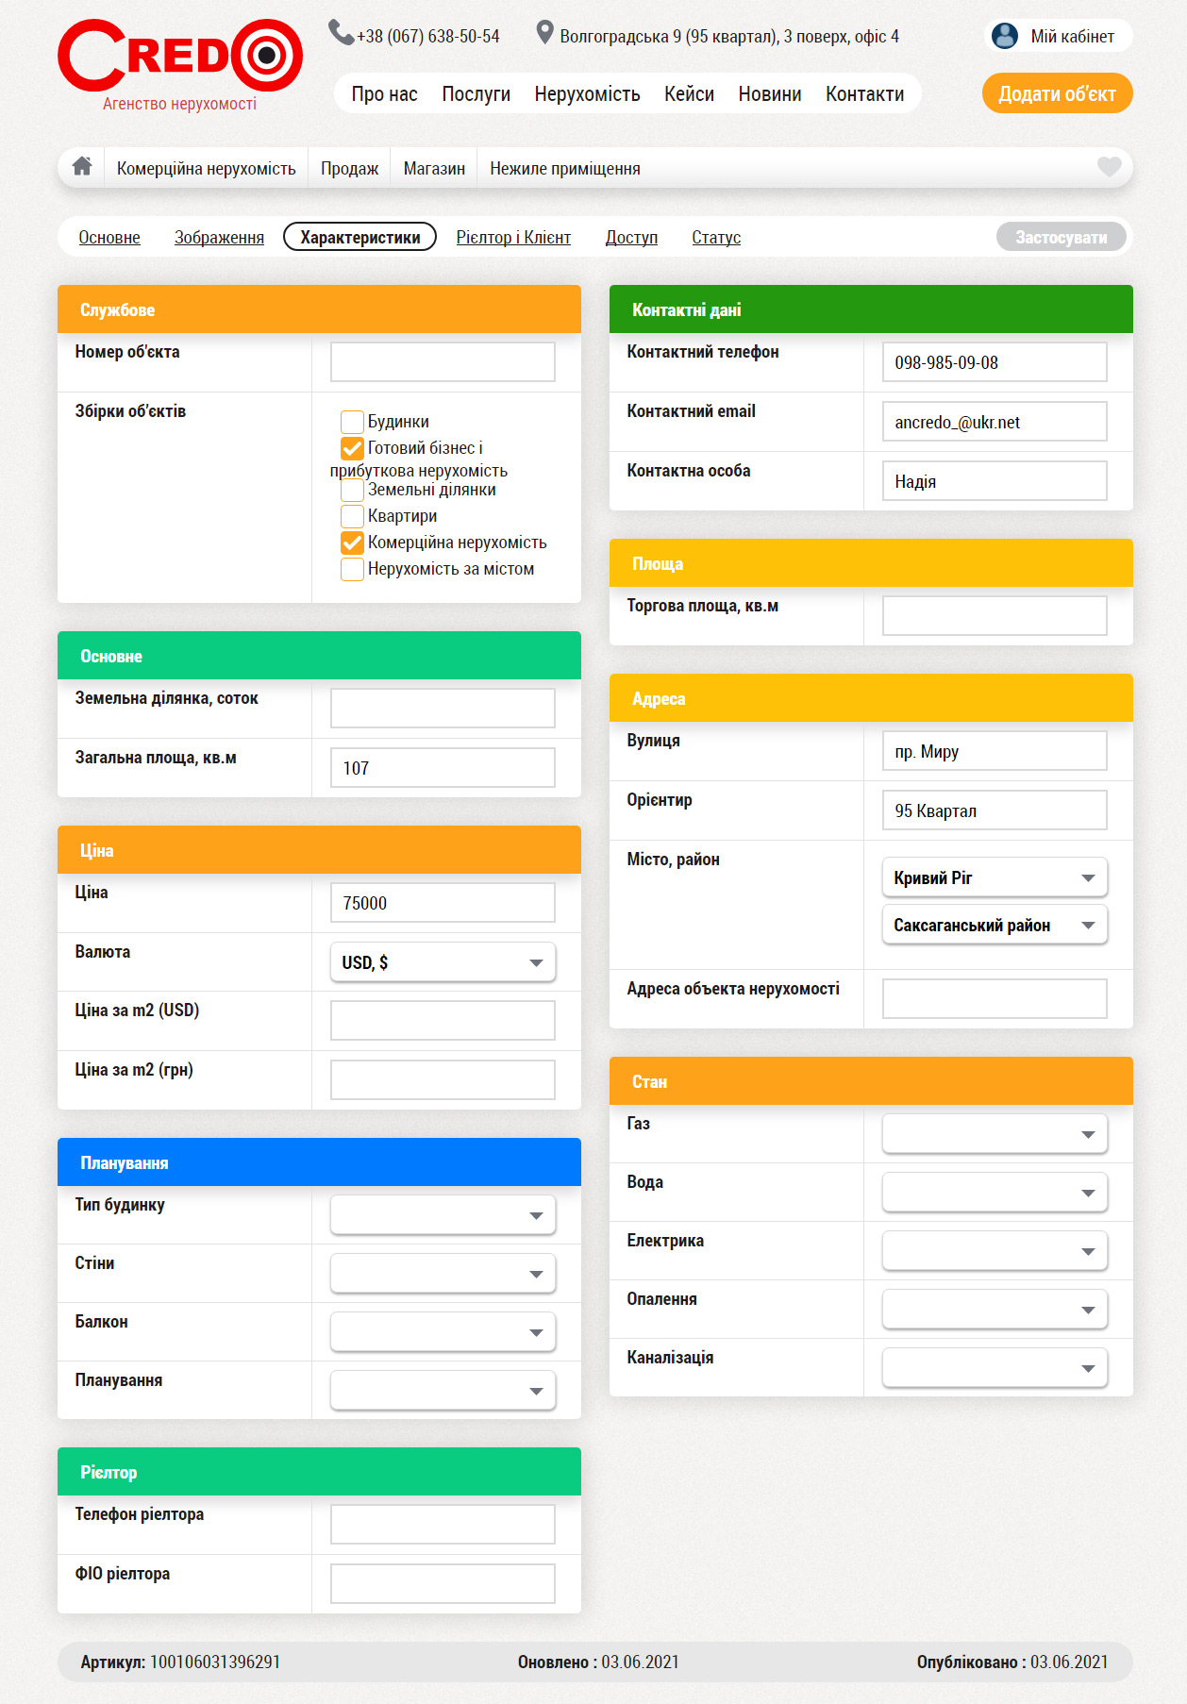This screenshot has width=1187, height=1704.
Task: Expand the Тип будинку dropdown
Action: pyautogui.click(x=443, y=1215)
